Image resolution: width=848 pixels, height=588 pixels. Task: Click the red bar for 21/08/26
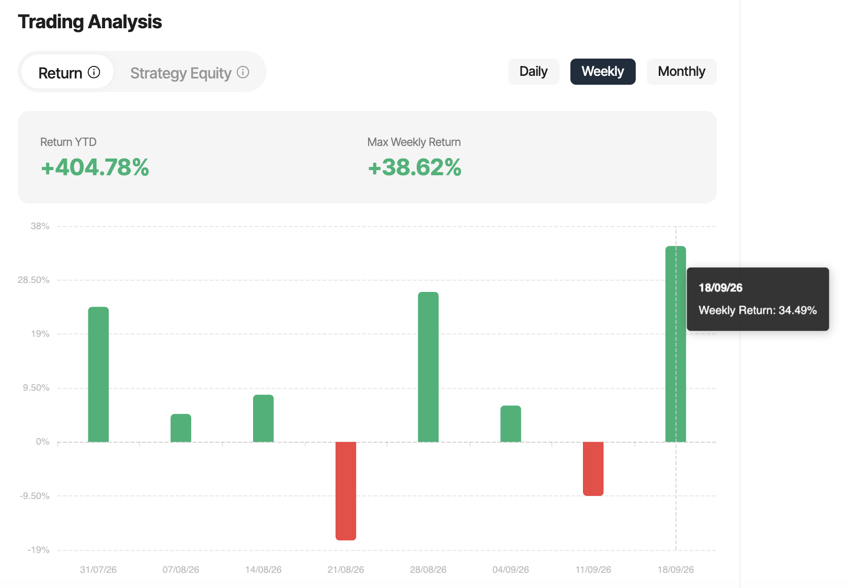(x=346, y=491)
